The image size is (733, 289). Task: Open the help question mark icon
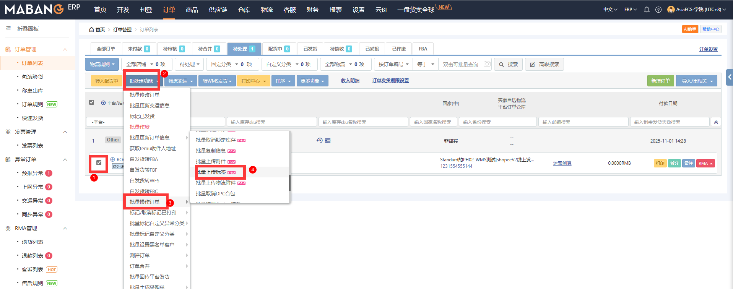[x=658, y=10]
